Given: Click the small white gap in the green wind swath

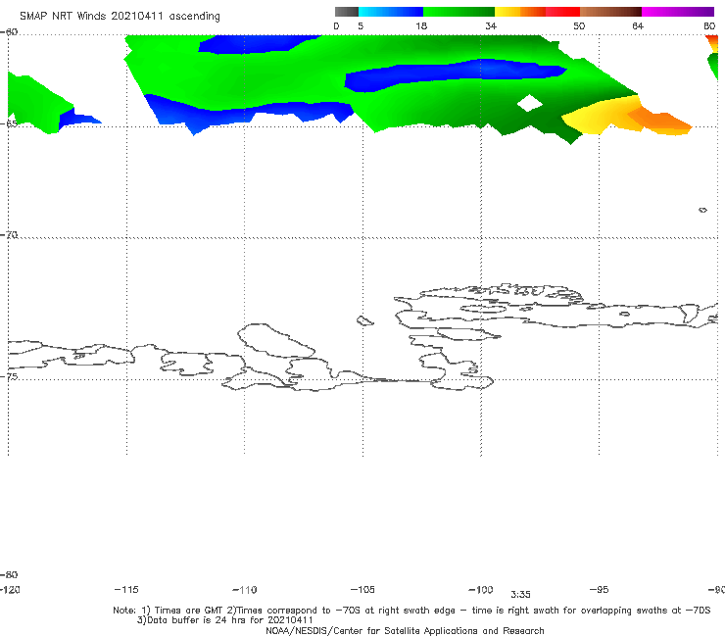Looking at the screenshot, I should 530,103.
